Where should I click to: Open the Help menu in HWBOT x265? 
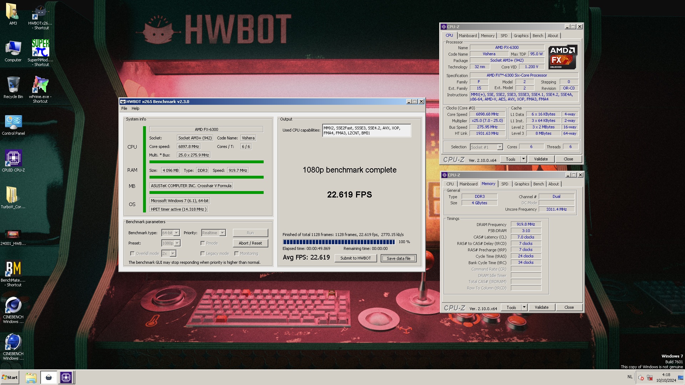[x=136, y=108]
